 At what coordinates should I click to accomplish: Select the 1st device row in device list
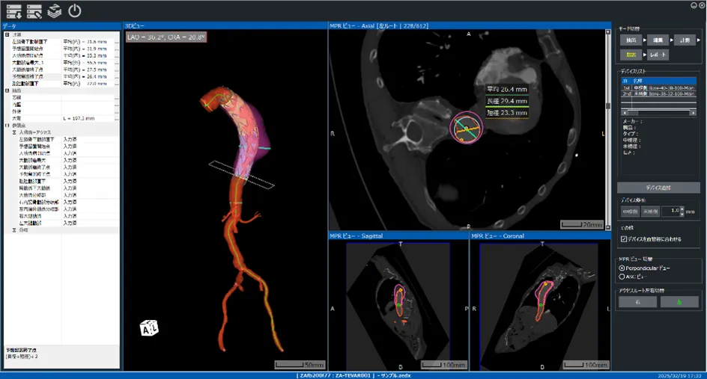pyautogui.click(x=658, y=87)
